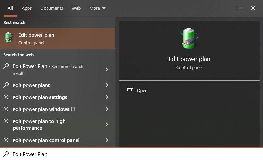Expand the More dropdown
Image resolution: width=263 pixels, height=160 pixels.
tap(97, 8)
